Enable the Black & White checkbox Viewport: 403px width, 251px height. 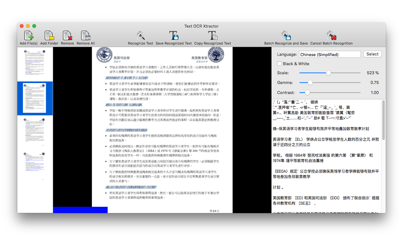[279, 64]
